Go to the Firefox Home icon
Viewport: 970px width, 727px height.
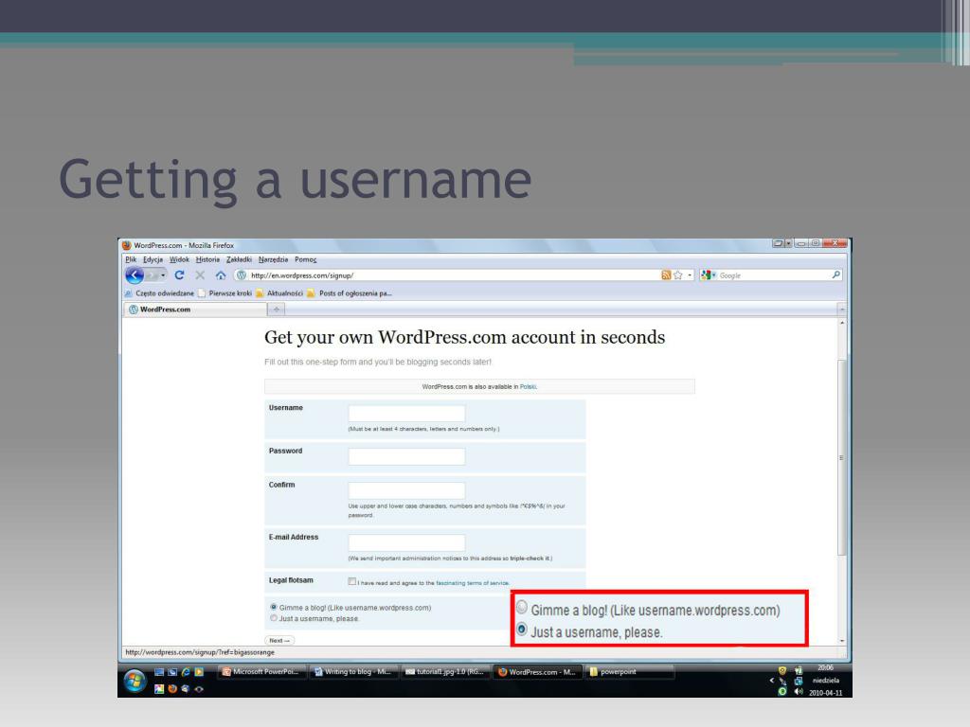click(x=221, y=275)
